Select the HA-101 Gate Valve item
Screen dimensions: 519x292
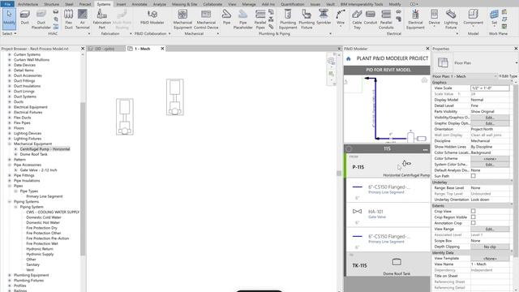tap(388, 214)
